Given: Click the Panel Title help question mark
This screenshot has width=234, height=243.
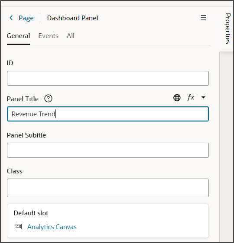Looking at the screenshot, I should point(48,99).
